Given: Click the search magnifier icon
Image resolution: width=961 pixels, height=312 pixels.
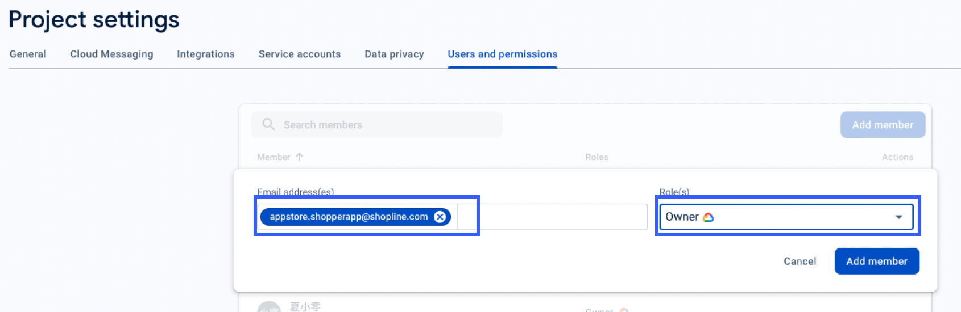Looking at the screenshot, I should click(x=268, y=124).
